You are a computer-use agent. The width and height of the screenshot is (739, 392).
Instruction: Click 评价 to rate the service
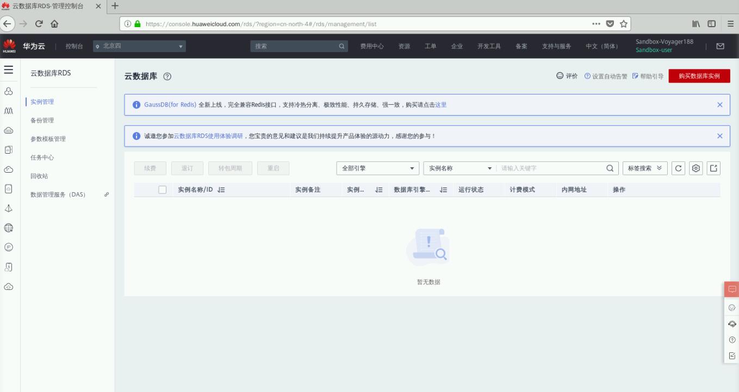[x=567, y=77]
